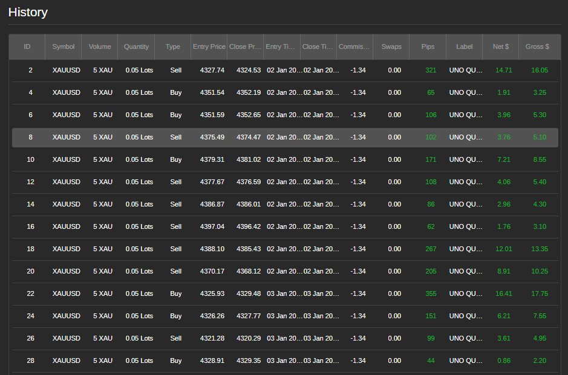
Task: Click the 355 pips value
Action: pyautogui.click(x=431, y=293)
